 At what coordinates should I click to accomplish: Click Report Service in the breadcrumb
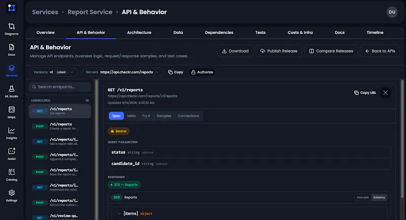[x=90, y=12]
